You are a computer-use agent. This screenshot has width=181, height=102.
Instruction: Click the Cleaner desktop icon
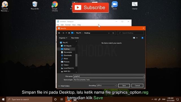coord(135,6)
